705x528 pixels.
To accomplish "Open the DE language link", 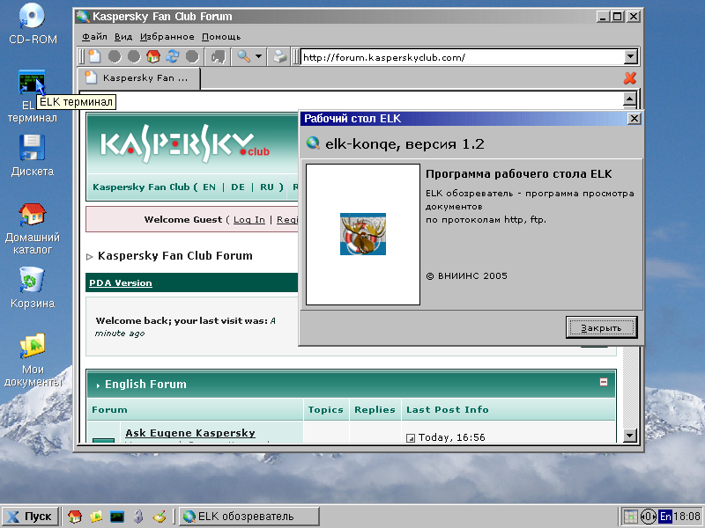I will pos(238,187).
